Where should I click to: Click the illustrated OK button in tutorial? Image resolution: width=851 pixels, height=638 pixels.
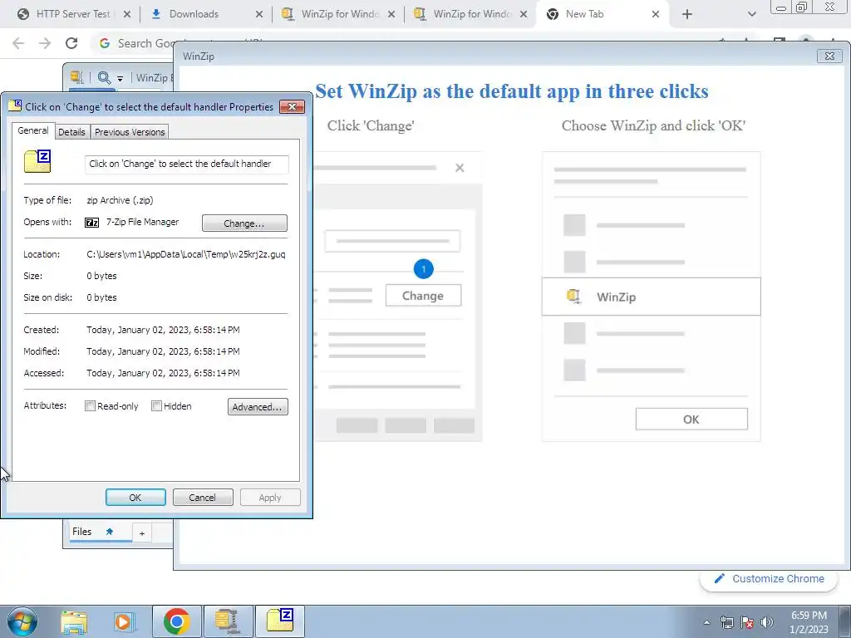point(691,420)
